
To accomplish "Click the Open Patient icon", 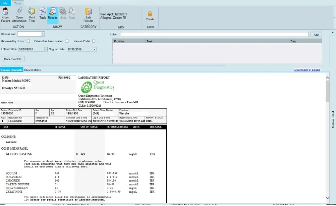I will (5, 15).
